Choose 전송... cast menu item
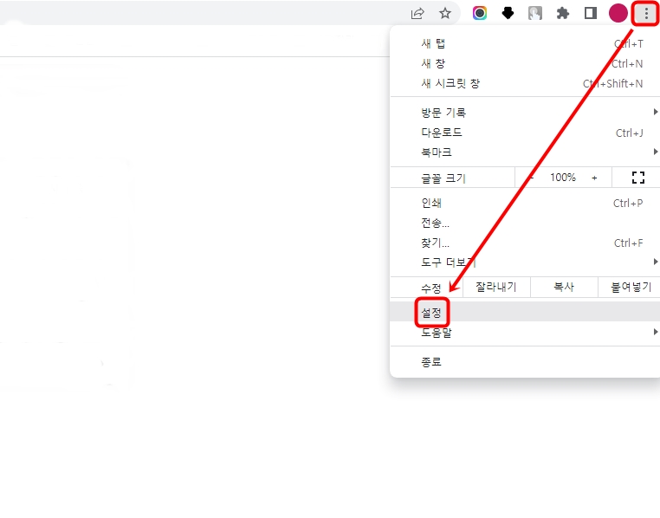660x518 pixels. click(525, 223)
